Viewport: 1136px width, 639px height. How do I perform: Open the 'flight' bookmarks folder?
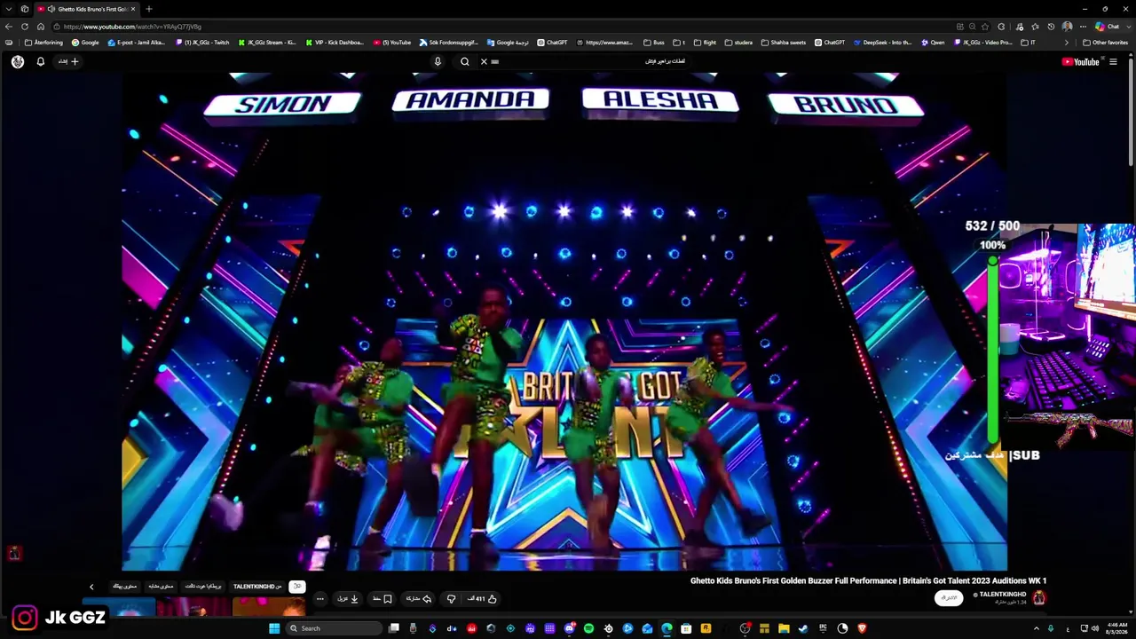click(706, 43)
